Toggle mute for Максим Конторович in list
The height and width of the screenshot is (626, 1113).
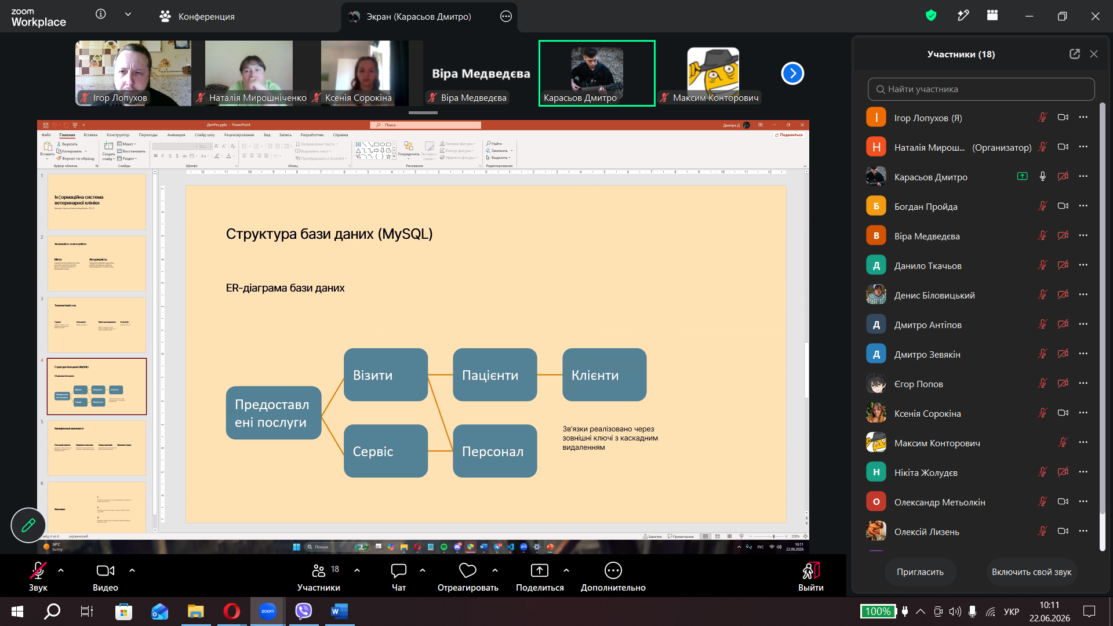click(x=1063, y=443)
